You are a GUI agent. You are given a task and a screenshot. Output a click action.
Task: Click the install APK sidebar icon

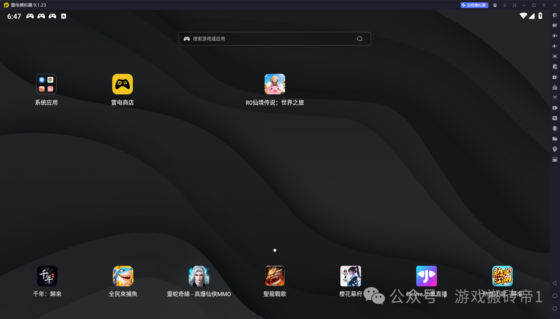pos(555,87)
